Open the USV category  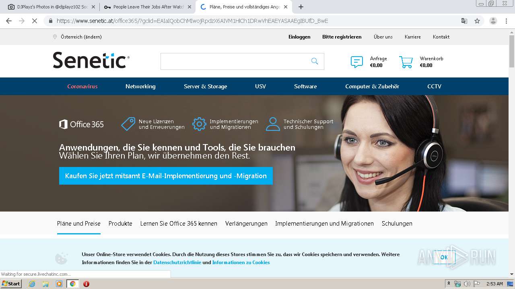(260, 86)
